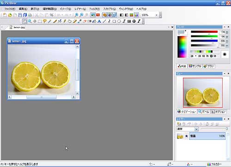231x167 pixels.
Task: Select the Paint Bucket fill tool
Action: click(94, 21)
